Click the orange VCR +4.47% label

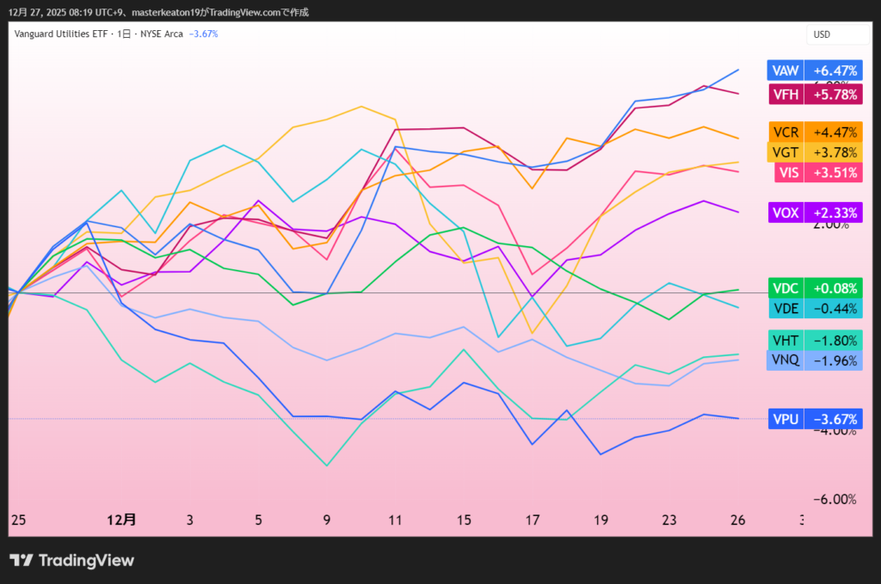click(815, 132)
